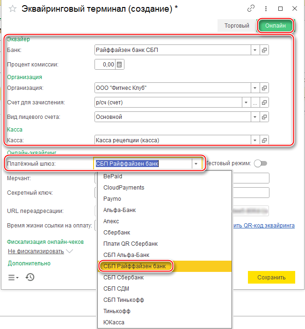This screenshot has height=329, width=305.
Task: Choose Paymo from the gateway list
Action: pos(165,199)
